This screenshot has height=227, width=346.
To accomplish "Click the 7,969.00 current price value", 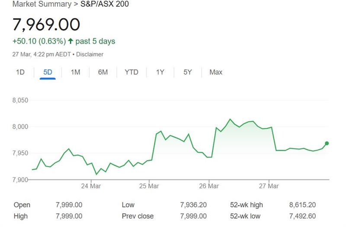I will [x=46, y=25].
